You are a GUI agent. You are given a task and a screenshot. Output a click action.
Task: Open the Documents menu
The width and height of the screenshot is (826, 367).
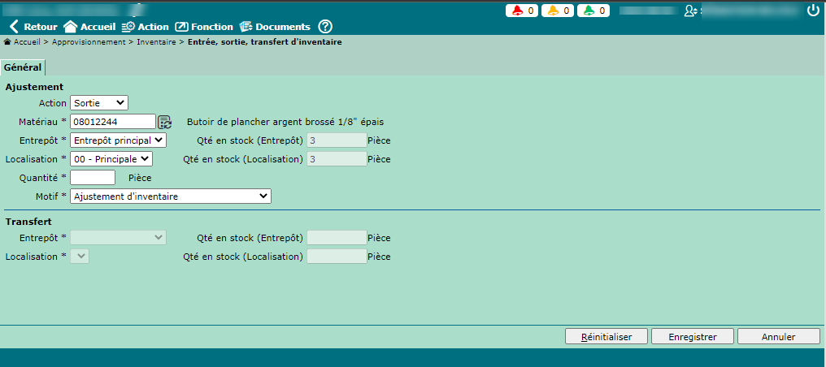(275, 27)
